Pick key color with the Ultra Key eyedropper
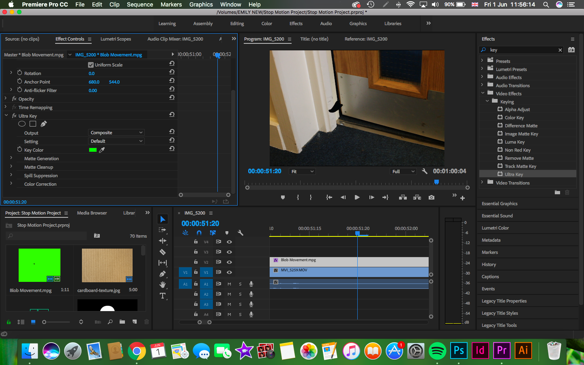584x365 pixels. [x=103, y=150]
